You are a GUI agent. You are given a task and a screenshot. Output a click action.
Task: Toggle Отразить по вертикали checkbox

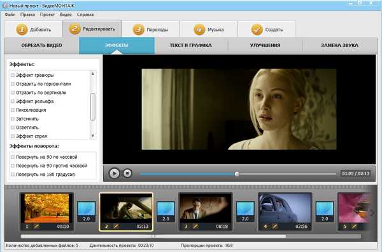[13, 93]
